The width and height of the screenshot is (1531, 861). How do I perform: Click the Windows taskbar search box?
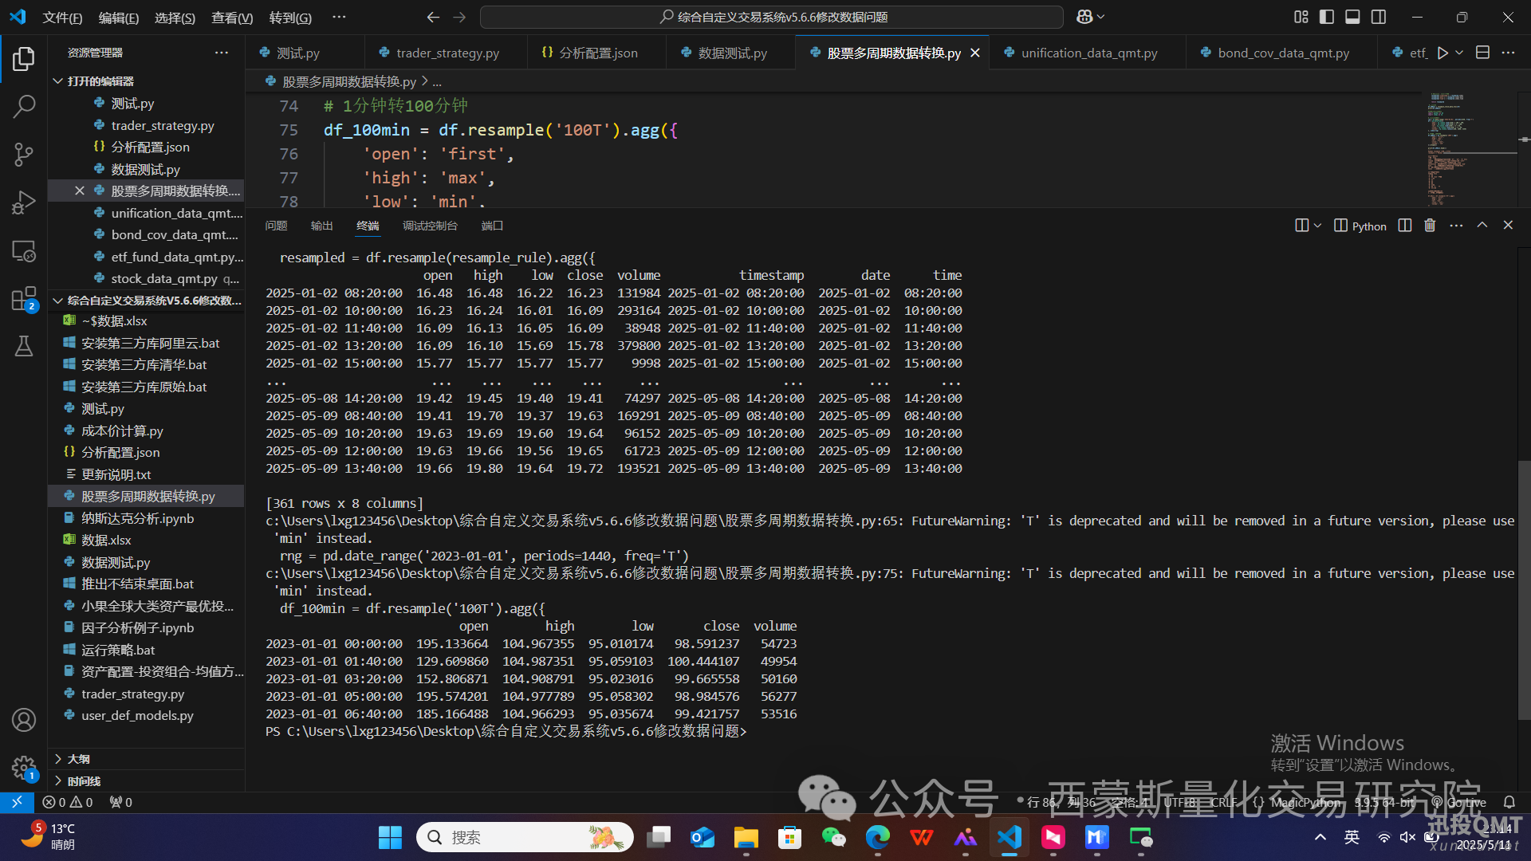tap(525, 837)
